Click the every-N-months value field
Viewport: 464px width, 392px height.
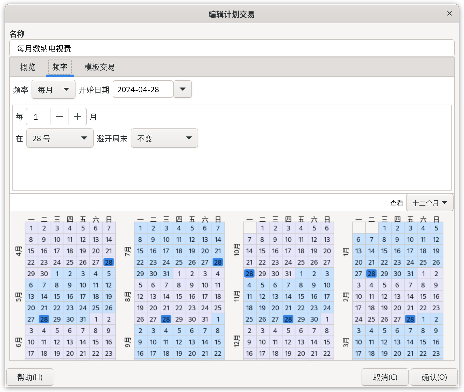38,117
